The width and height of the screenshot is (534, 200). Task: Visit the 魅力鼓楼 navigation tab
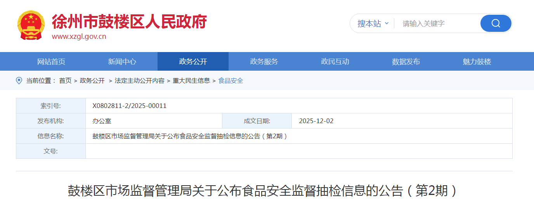(x=477, y=61)
